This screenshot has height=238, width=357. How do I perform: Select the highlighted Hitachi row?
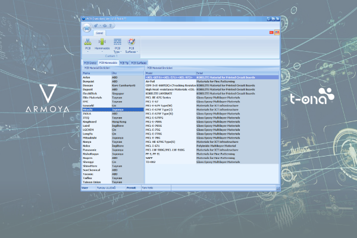click(x=113, y=109)
